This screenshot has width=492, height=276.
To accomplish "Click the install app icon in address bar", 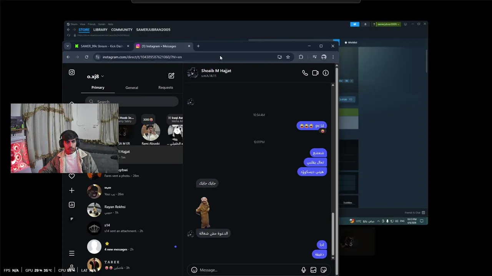I will (279, 57).
